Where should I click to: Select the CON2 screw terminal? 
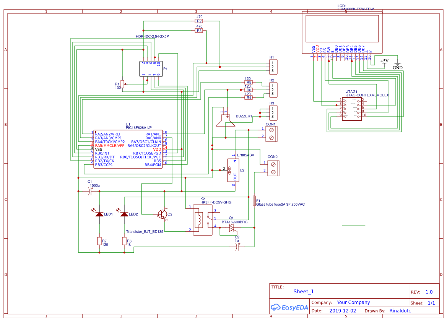pos(272,168)
